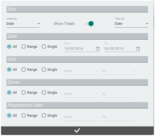155x136 pixels.
Task: Open the Then by dropdown
Action: (131, 24)
